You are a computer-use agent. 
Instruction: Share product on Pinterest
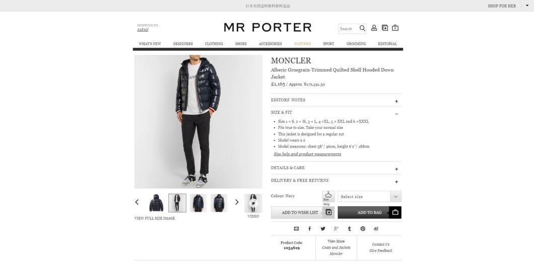[363, 229]
